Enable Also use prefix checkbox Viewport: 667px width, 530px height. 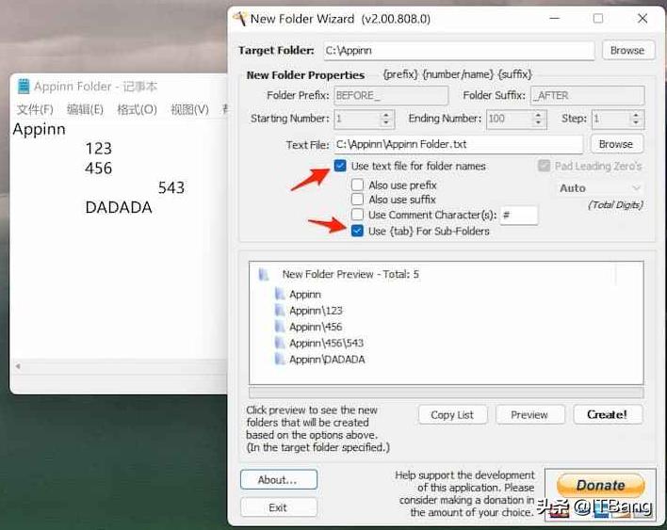(357, 185)
